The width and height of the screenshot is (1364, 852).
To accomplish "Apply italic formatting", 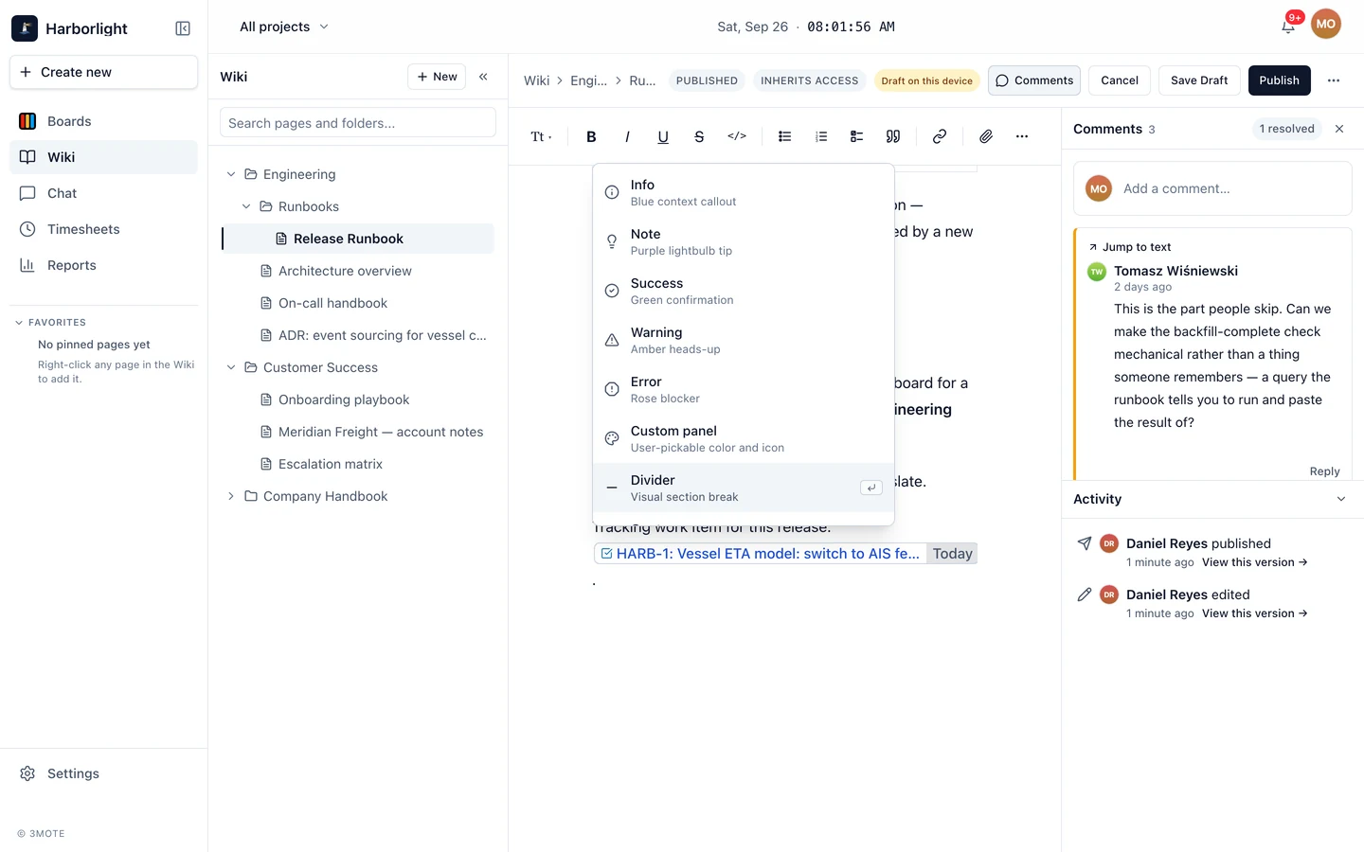I will pos(627,136).
